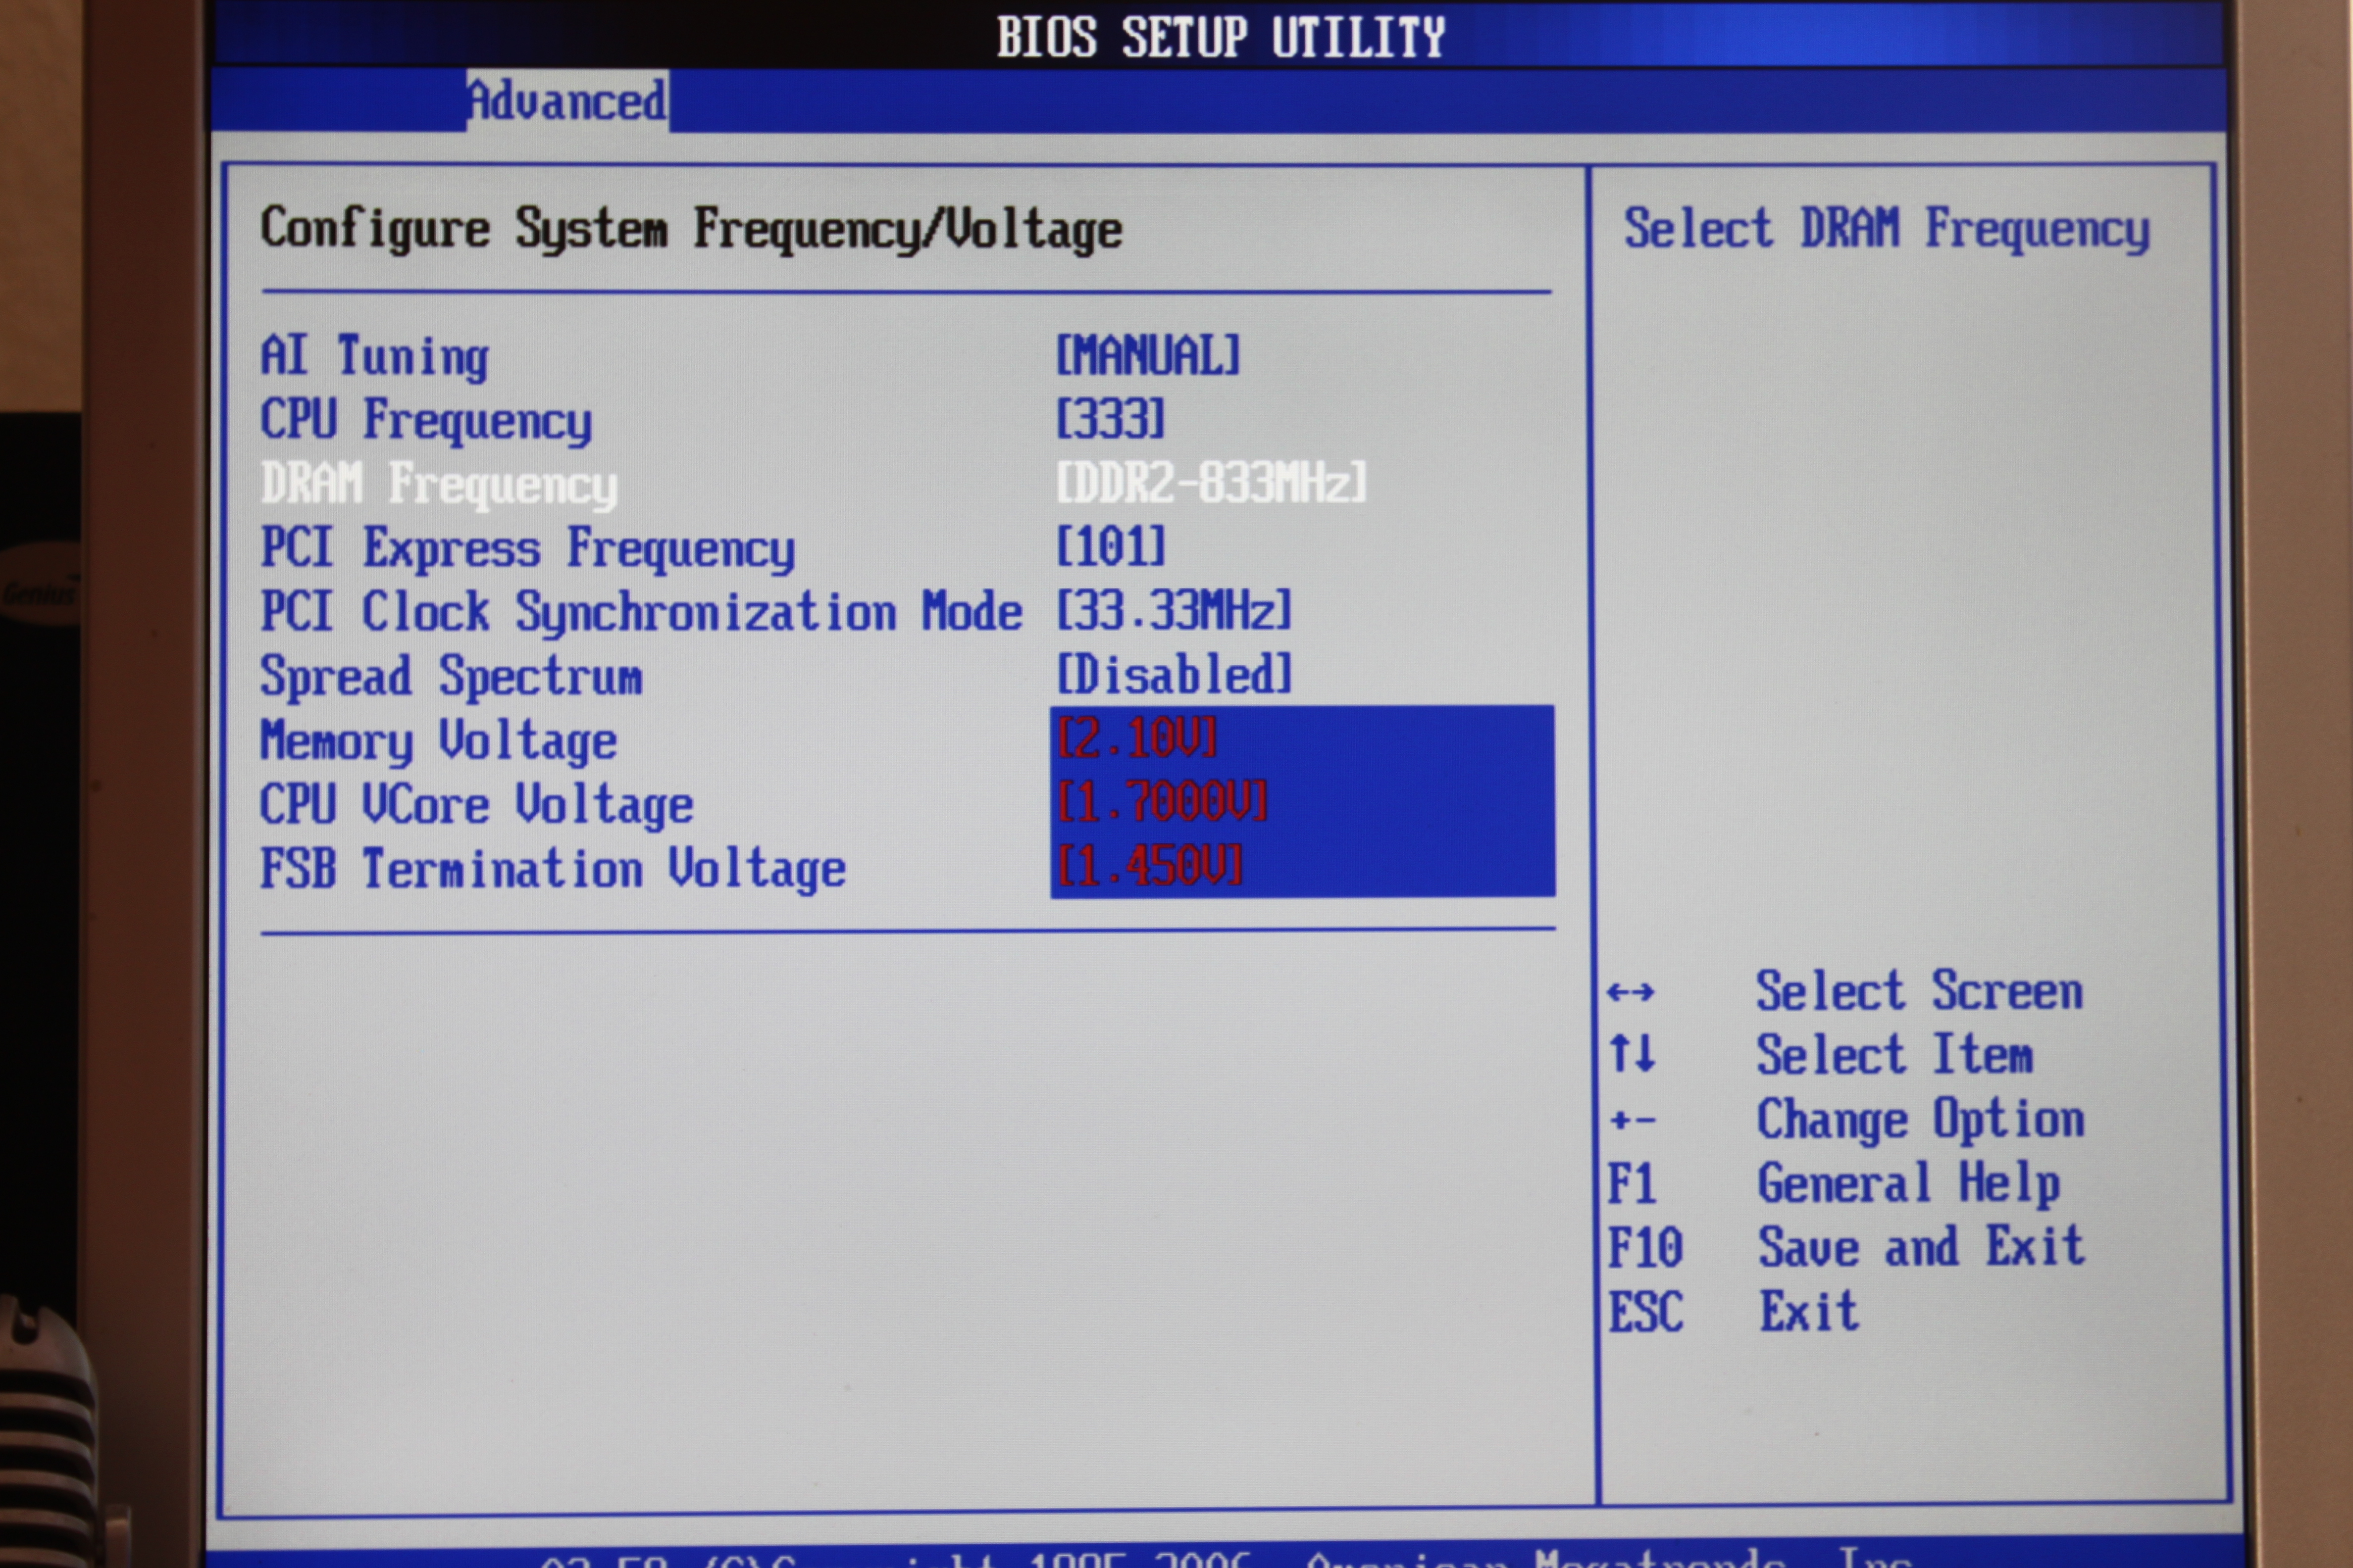Viewport: 2353px width, 1568px height.
Task: Select the Advanced tab
Action: point(567,101)
